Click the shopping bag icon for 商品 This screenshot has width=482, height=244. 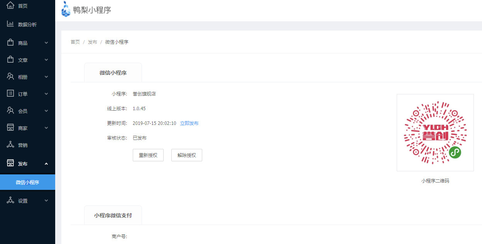point(10,43)
